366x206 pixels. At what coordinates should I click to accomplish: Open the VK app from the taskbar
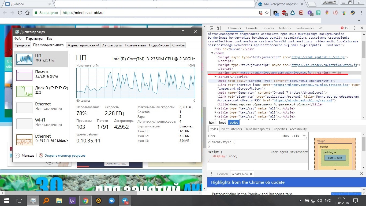coord(112,200)
